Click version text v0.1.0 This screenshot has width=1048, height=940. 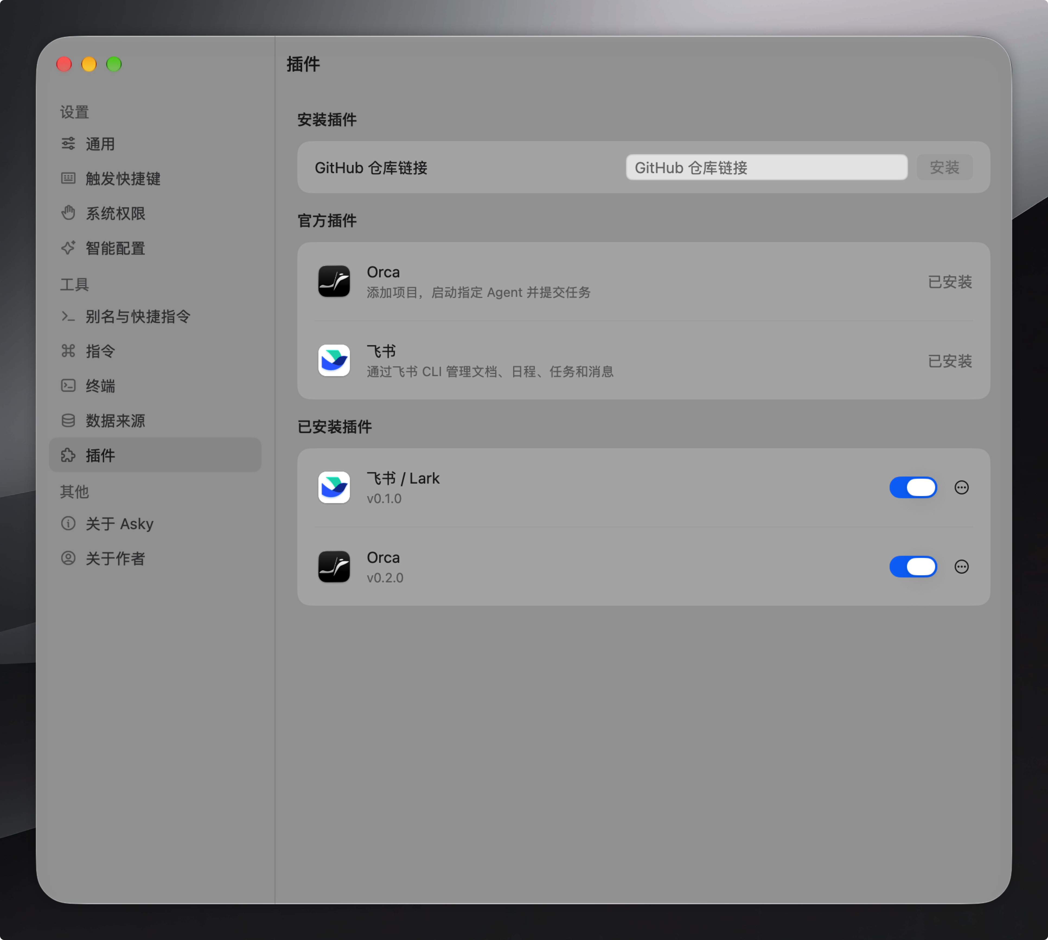[384, 498]
